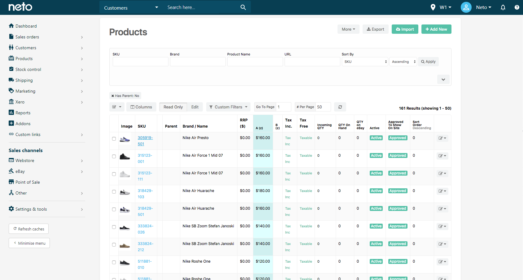Expand the Sales orders menu
The image size is (523, 280).
coord(82,37)
